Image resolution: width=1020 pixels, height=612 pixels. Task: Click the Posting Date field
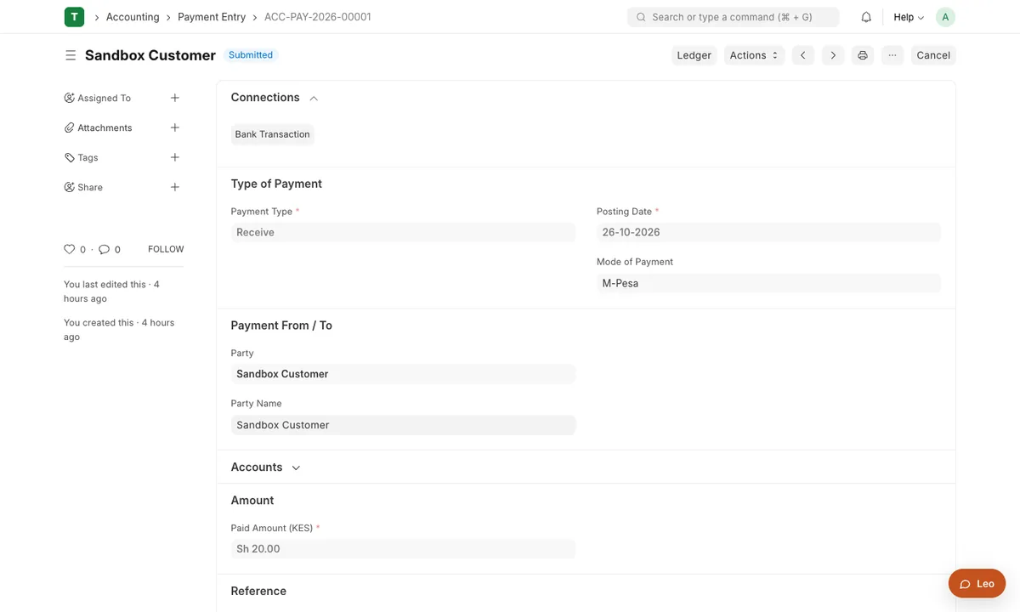click(768, 232)
